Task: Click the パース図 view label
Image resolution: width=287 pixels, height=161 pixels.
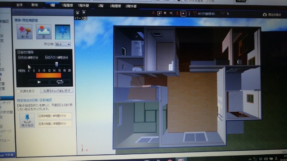Action: (x=81, y=18)
